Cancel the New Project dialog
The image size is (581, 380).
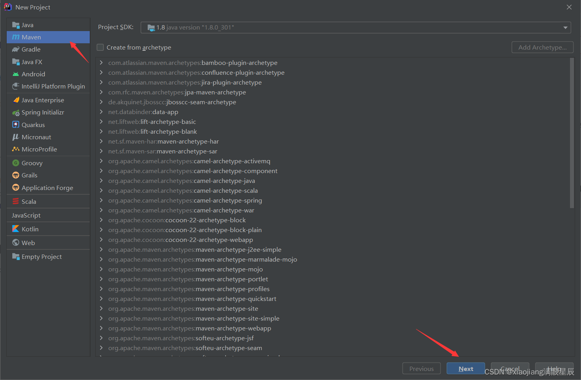(x=510, y=369)
